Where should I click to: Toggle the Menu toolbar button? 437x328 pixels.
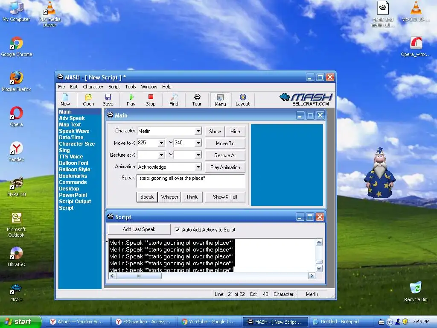[x=220, y=100]
